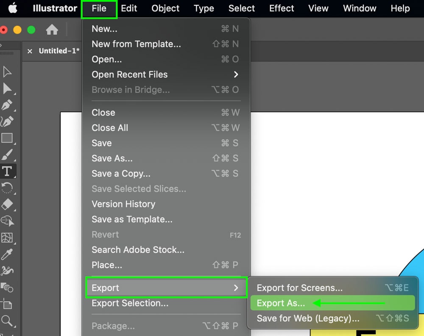Open the Window menu
The height and width of the screenshot is (336, 424).
tap(359, 8)
